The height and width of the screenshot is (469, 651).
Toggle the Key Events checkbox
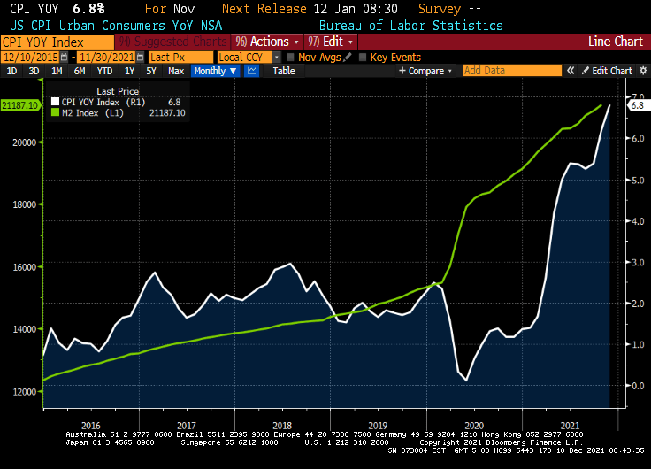363,57
